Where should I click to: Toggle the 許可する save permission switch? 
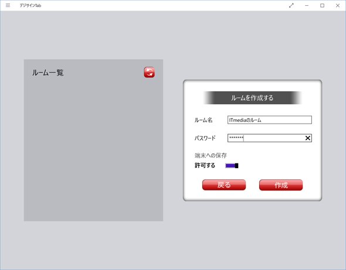[x=232, y=166]
